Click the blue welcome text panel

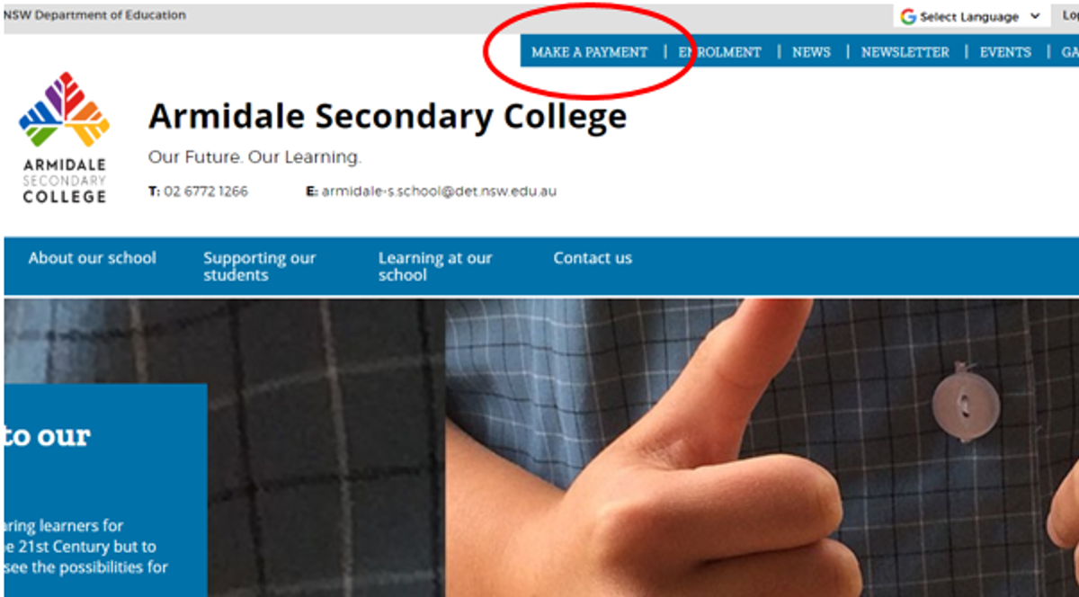105,490
